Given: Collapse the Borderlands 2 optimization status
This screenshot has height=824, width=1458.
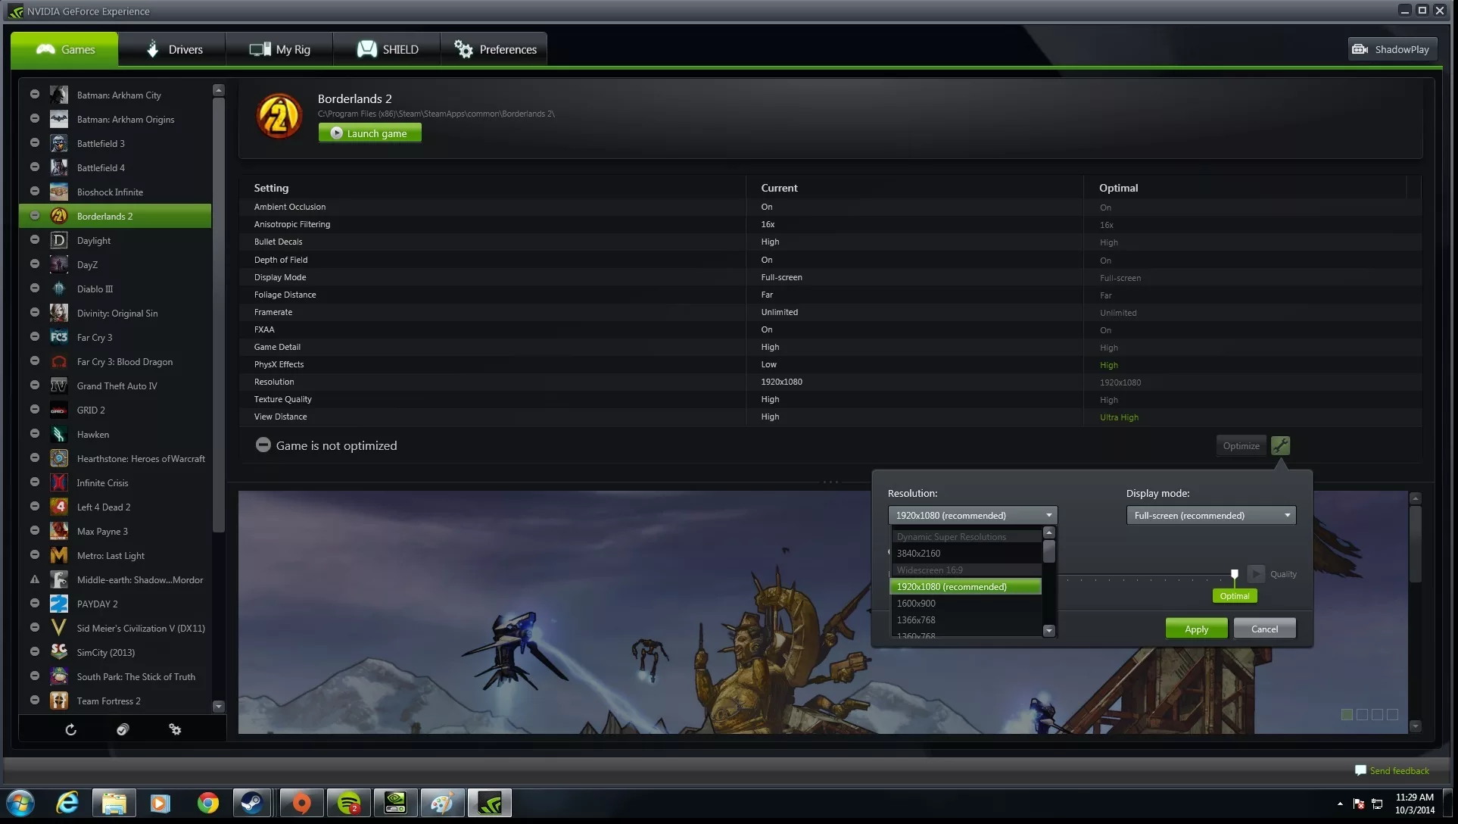Looking at the screenshot, I should pyautogui.click(x=263, y=445).
